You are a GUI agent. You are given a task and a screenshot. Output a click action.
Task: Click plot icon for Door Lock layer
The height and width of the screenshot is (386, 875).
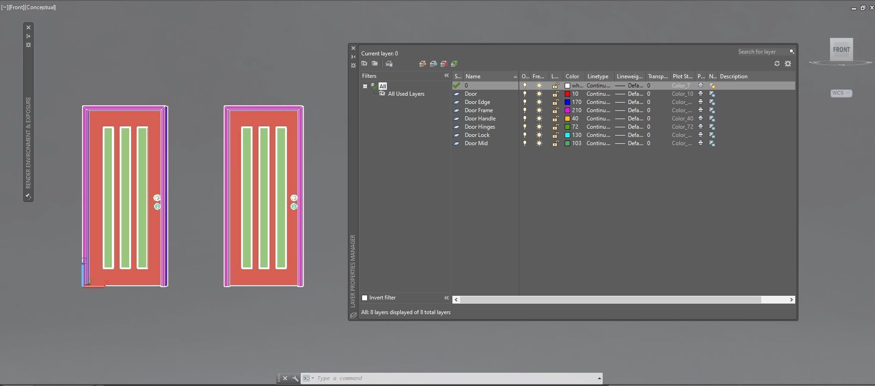pos(700,135)
